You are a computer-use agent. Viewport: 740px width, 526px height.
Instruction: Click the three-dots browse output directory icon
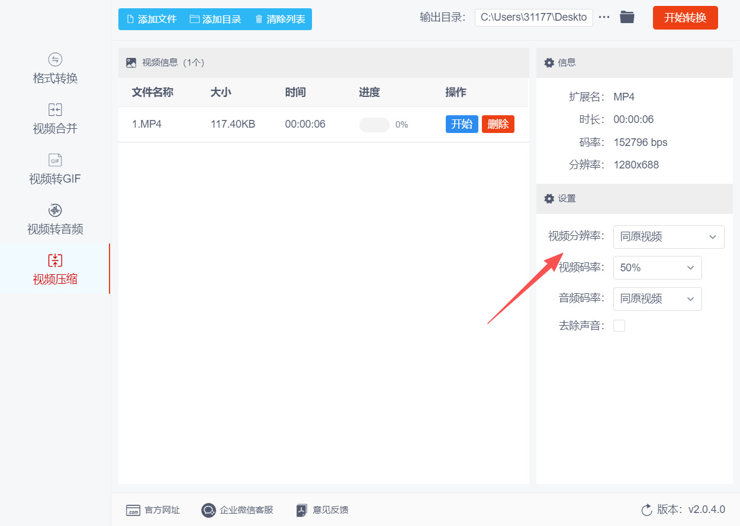pos(604,17)
